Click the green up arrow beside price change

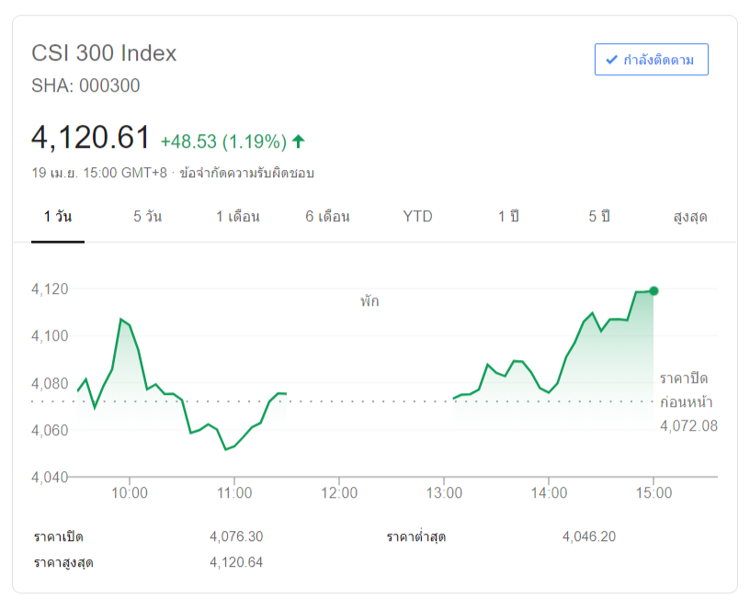tap(298, 141)
